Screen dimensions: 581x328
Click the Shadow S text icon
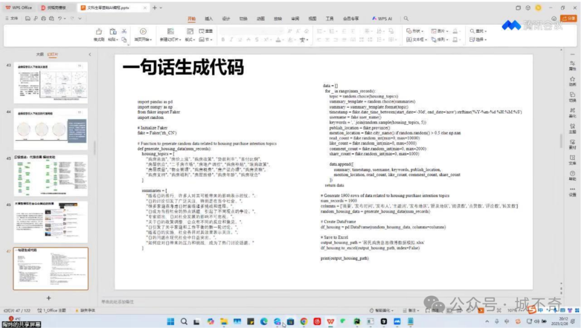[257, 40]
